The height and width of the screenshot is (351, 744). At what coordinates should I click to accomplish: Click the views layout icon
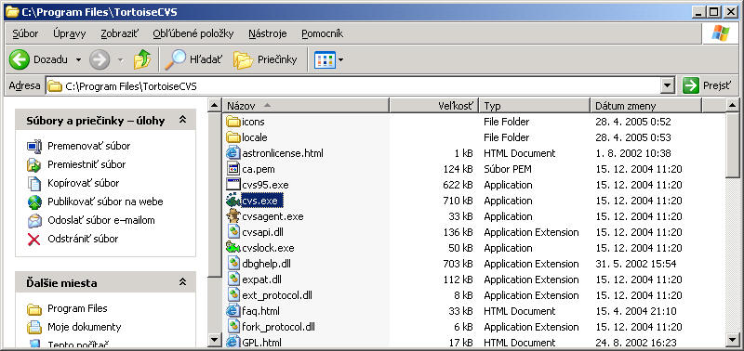(x=325, y=59)
